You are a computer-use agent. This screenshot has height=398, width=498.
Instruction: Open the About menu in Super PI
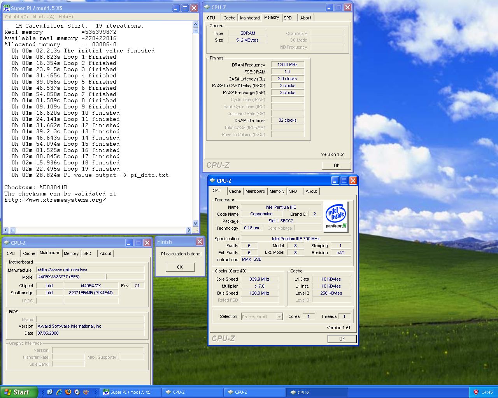[43, 17]
